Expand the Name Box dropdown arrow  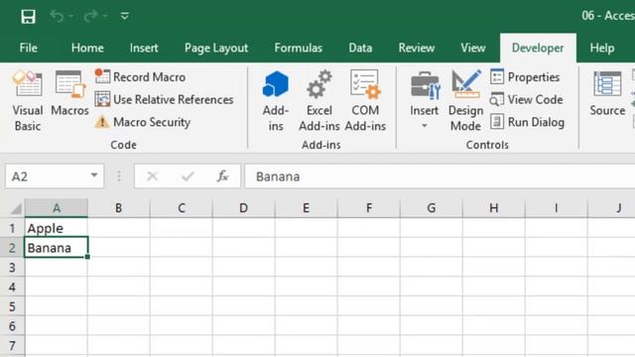[94, 176]
